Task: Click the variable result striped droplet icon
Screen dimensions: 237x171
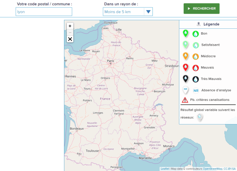Action: (200, 117)
